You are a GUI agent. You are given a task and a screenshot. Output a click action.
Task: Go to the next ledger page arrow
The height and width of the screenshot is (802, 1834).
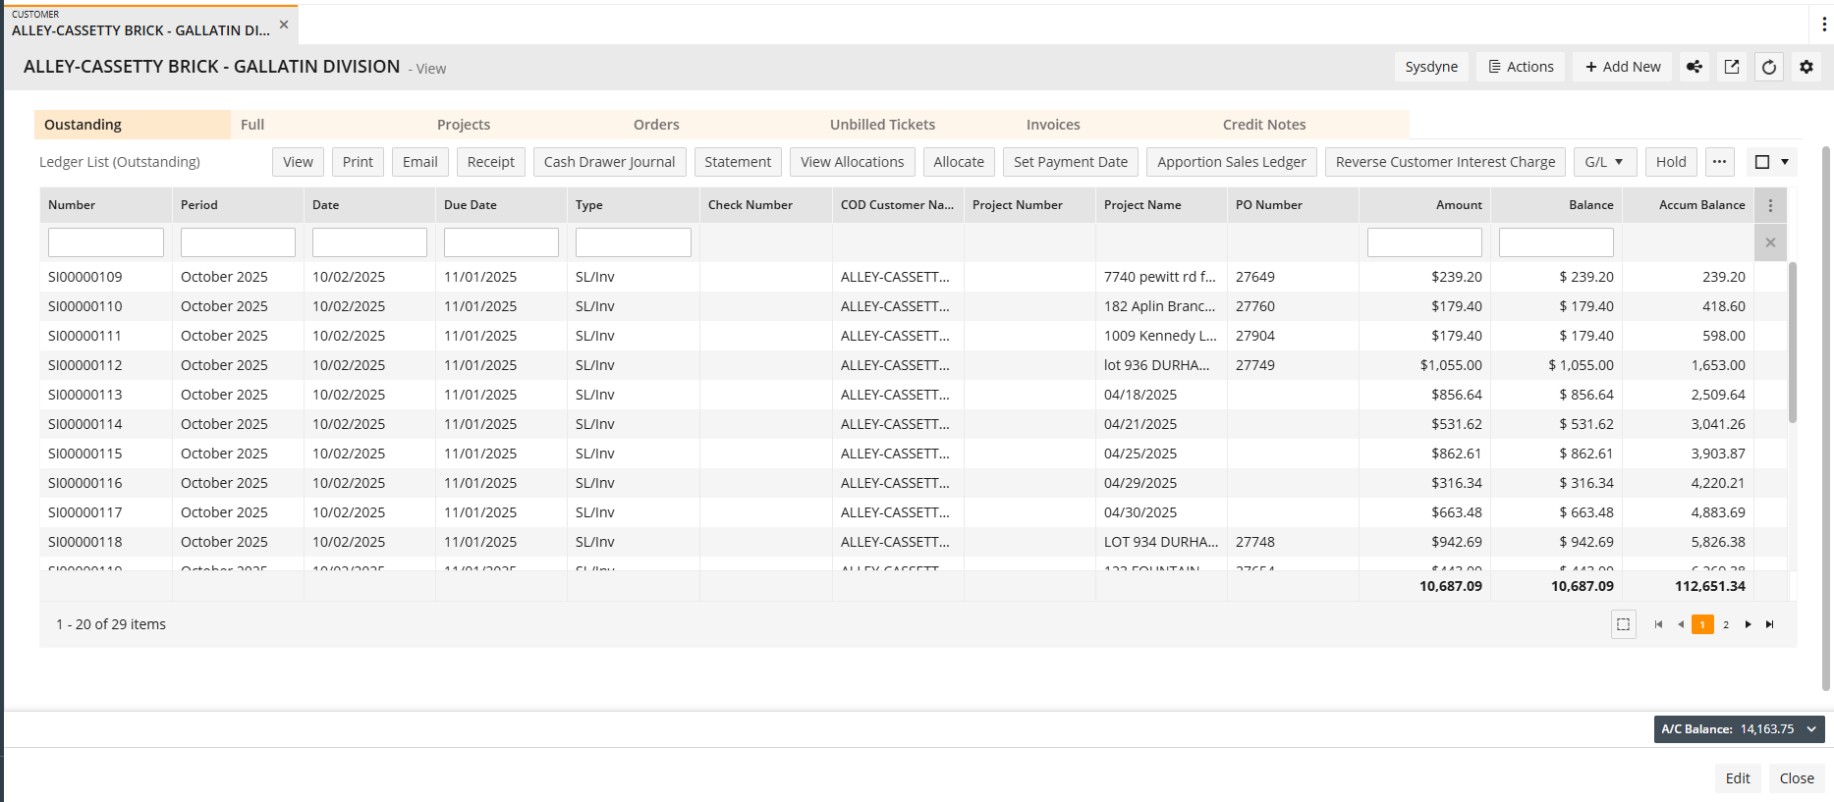(x=1748, y=624)
